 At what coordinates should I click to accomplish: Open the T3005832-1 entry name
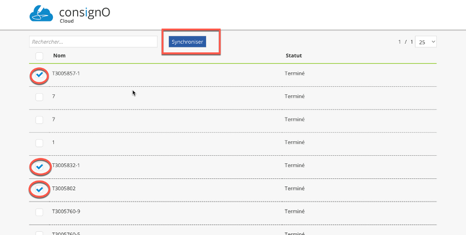click(66, 165)
